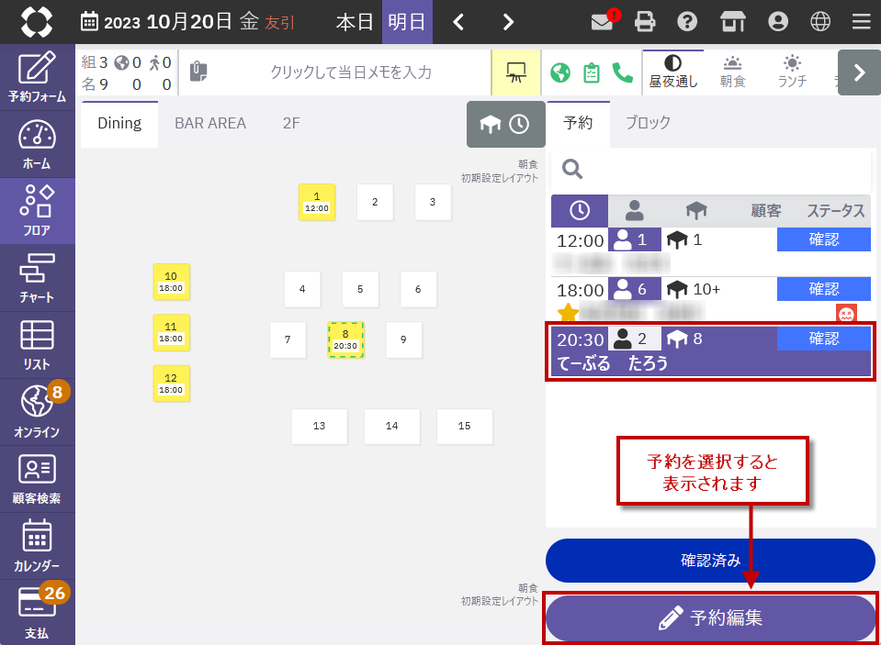Open the help question mark icon
This screenshot has width=881, height=645.
tap(686, 22)
